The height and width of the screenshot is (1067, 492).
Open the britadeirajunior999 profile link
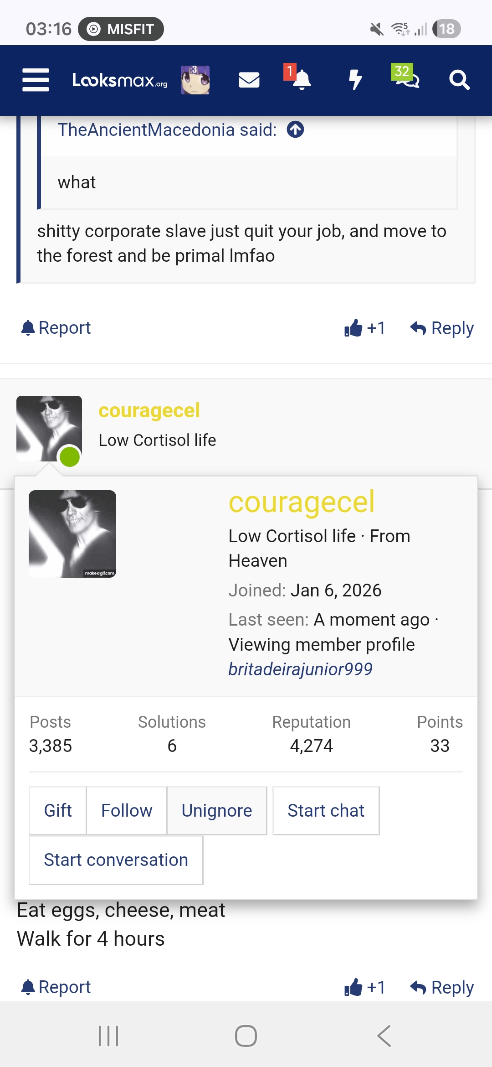click(300, 669)
